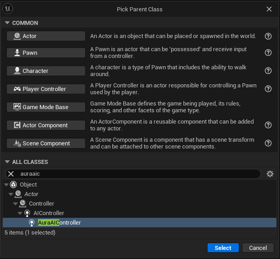Collapse the Object tree node
Image resolution: width=280 pixels, height=259 pixels.
pos(6,185)
